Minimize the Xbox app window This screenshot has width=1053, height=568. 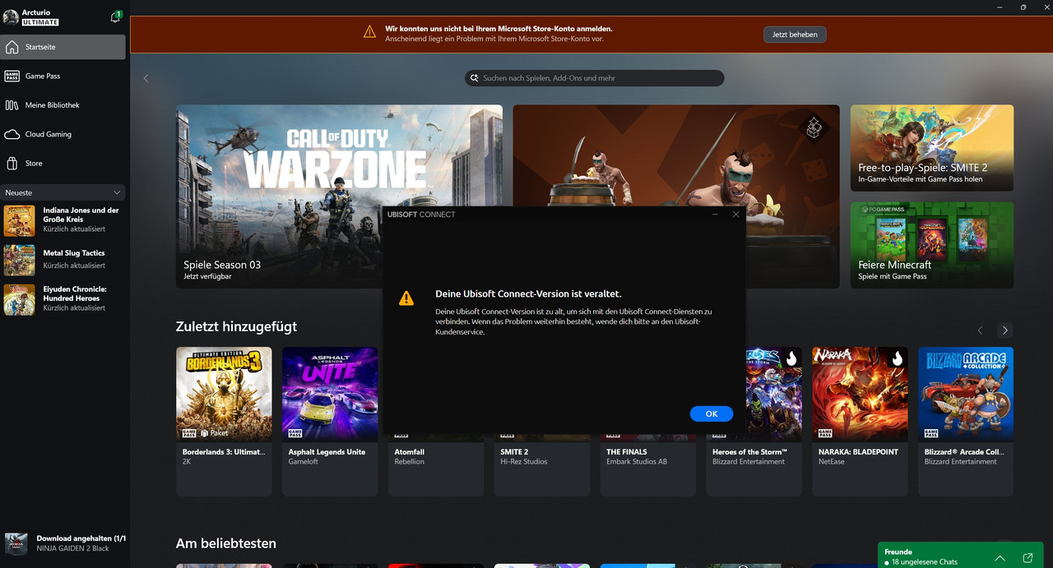pos(1000,7)
